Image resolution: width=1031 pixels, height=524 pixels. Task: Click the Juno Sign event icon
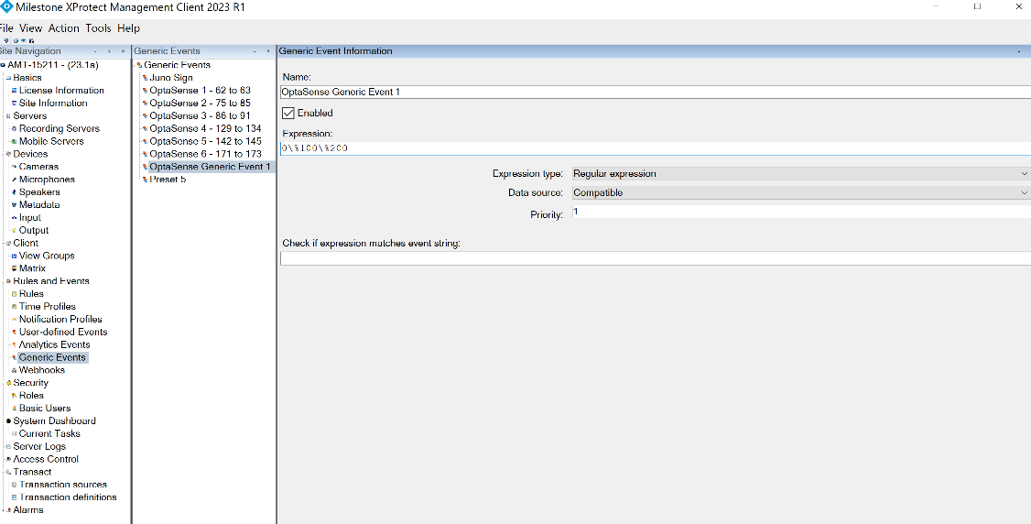145,78
